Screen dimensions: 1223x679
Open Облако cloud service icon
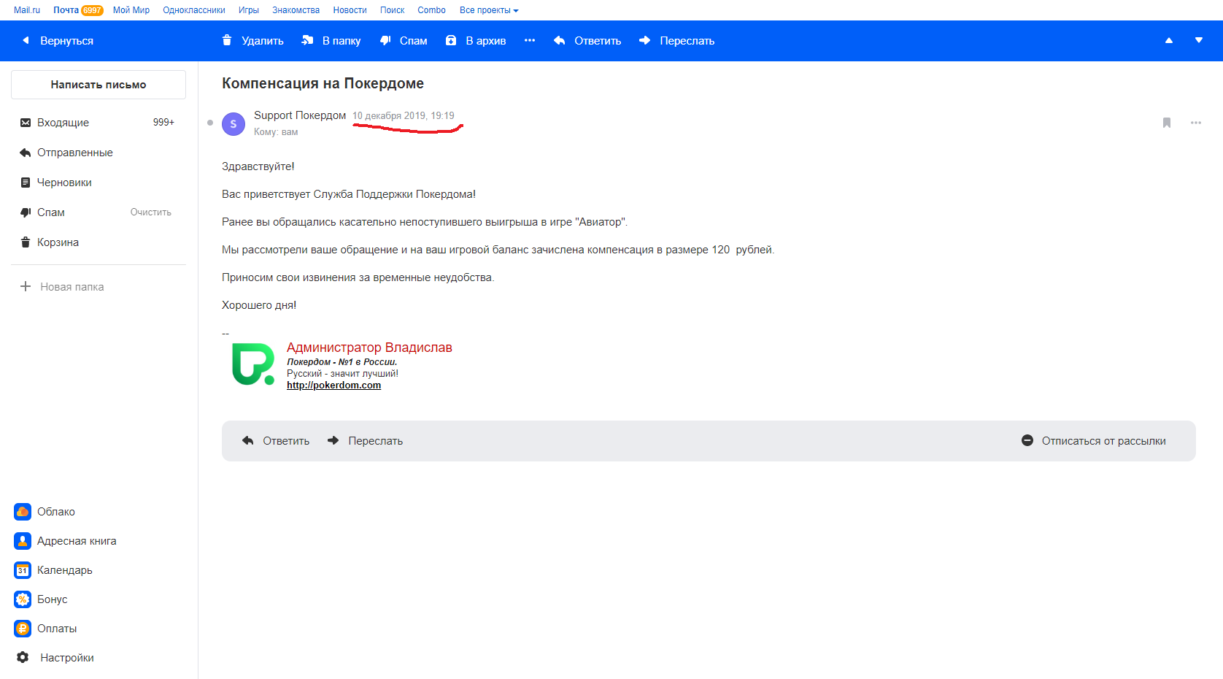tap(23, 512)
